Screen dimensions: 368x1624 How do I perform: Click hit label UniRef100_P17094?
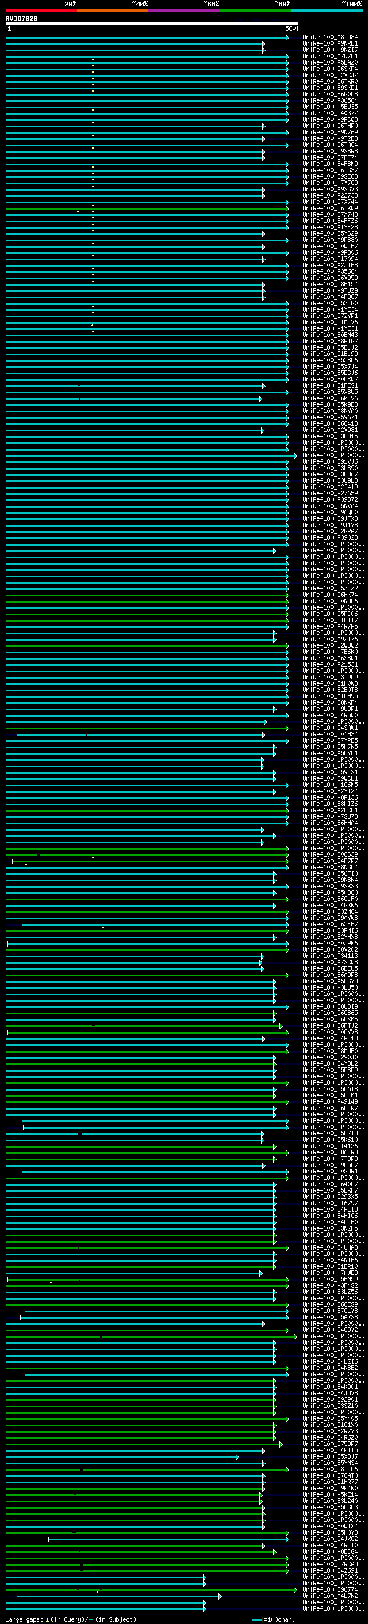(330, 259)
